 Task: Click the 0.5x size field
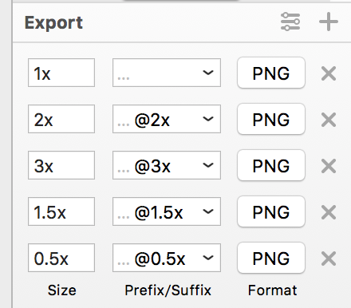point(61,258)
